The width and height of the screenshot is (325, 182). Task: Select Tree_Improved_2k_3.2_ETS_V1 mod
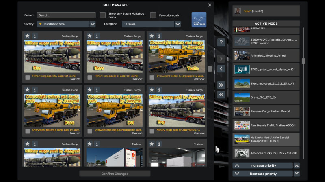point(266,83)
